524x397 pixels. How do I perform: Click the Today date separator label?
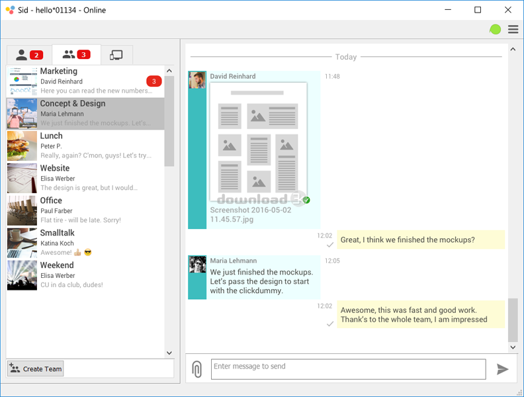tap(346, 57)
